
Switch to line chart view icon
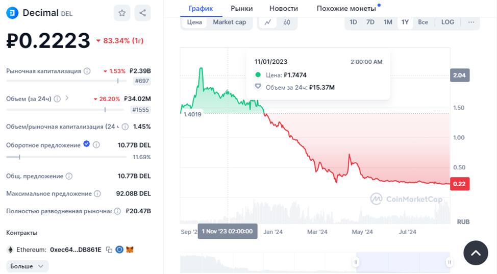[x=268, y=22]
